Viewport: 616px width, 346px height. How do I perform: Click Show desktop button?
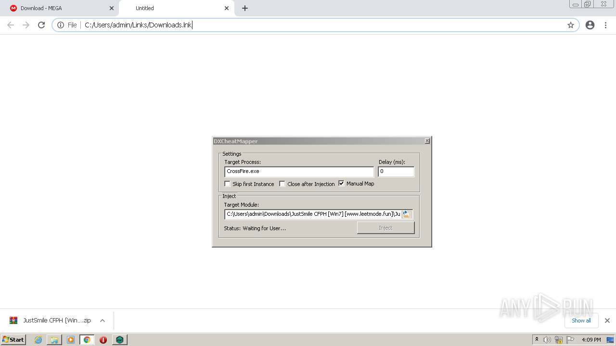tap(611, 340)
